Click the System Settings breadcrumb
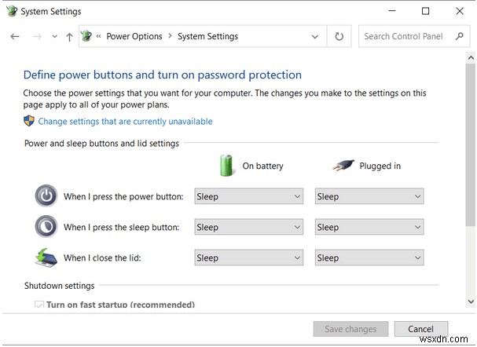Image resolution: width=477 pixels, height=347 pixels. [207, 36]
